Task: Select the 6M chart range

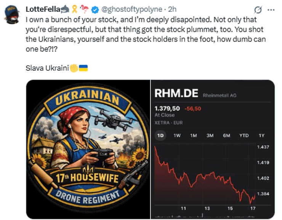Action: click(x=227, y=136)
